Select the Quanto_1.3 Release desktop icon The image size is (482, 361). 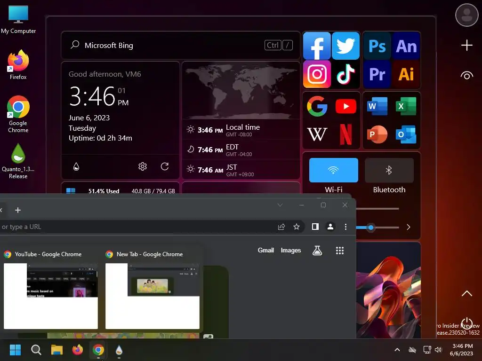(18, 161)
